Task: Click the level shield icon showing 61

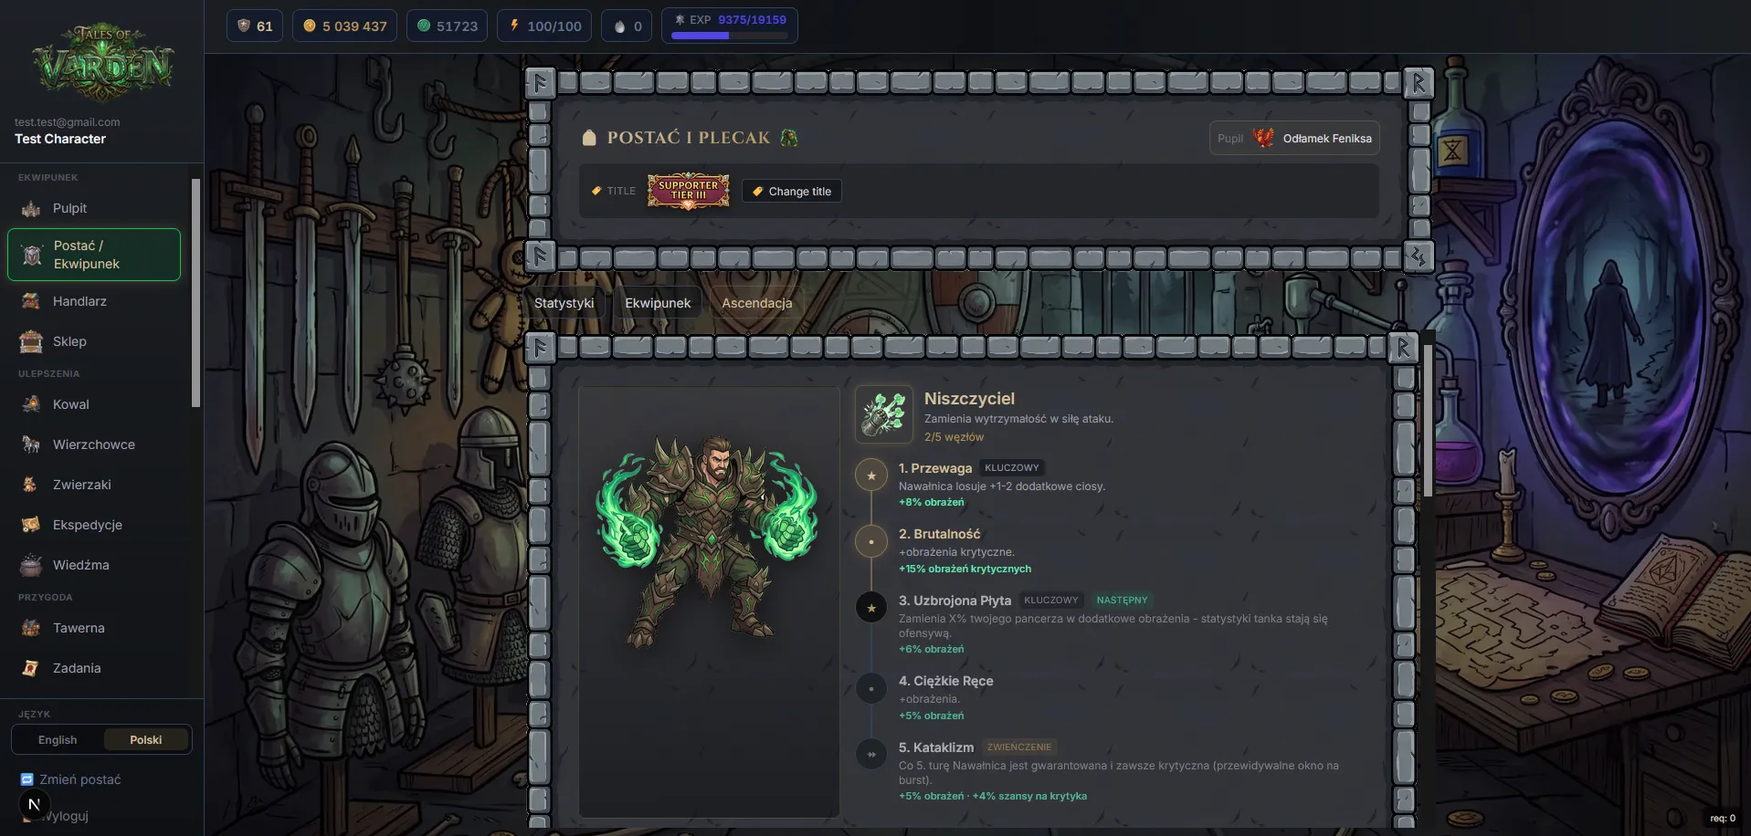Action: 244,26
